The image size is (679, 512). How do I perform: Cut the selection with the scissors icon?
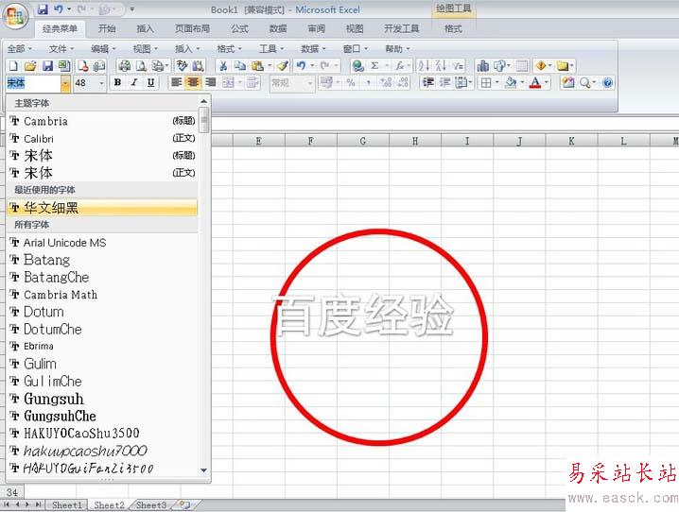coord(223,66)
